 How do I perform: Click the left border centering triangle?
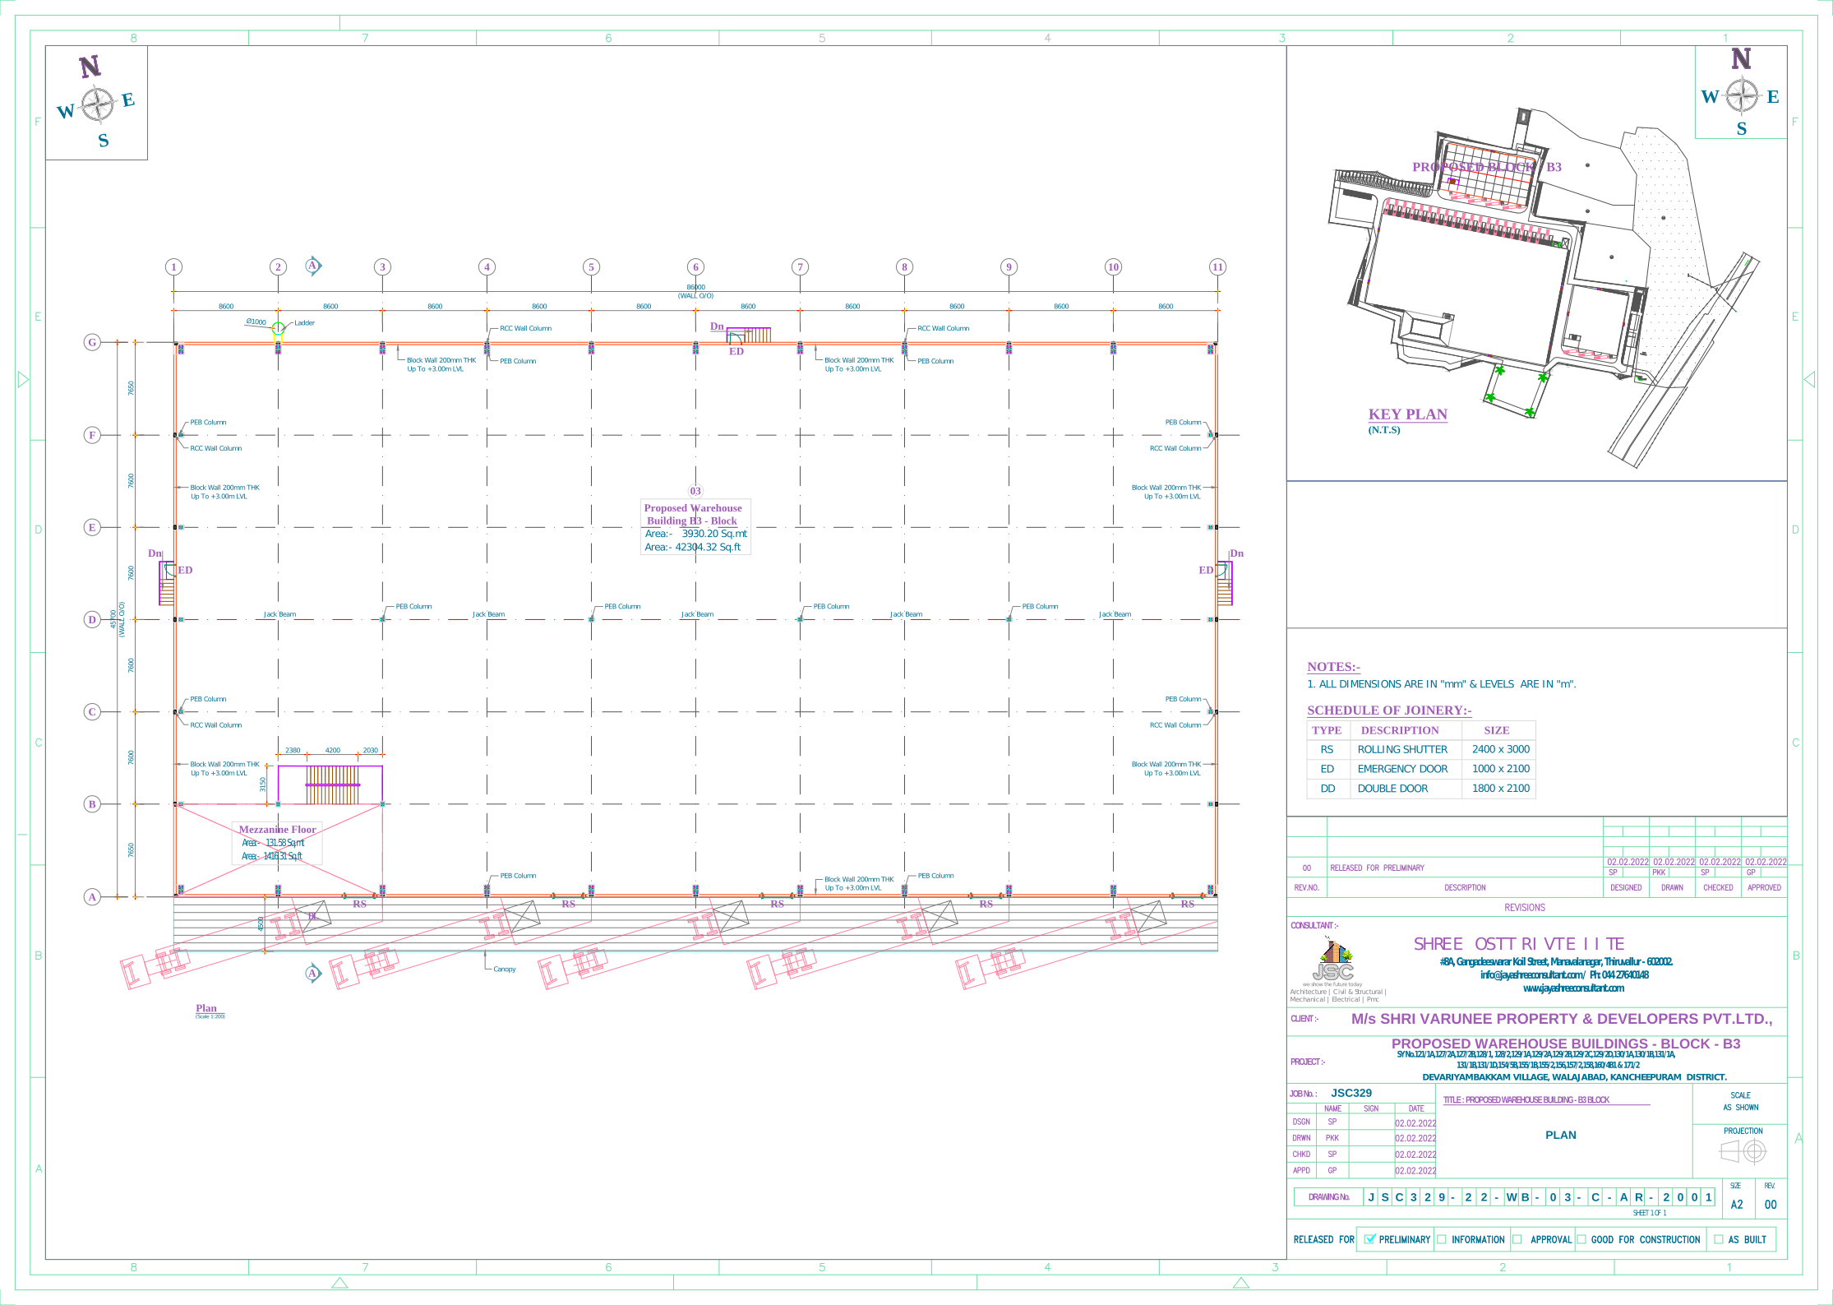[x=23, y=379]
